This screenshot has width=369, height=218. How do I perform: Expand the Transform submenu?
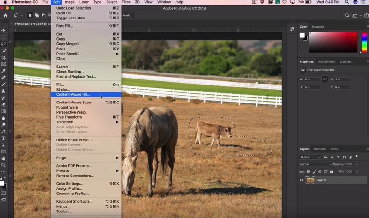(x=86, y=122)
